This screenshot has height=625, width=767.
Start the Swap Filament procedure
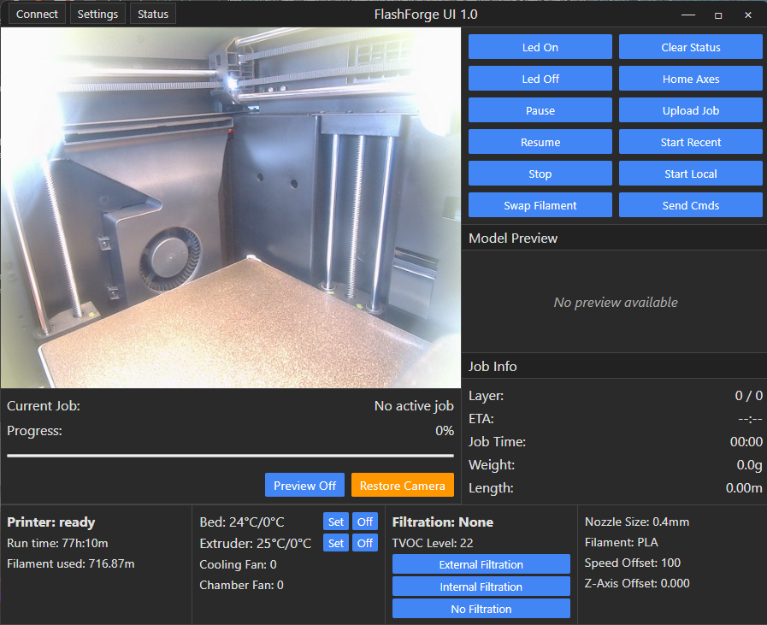coord(540,205)
